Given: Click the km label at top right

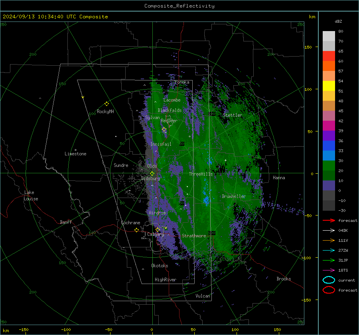Looking at the screenshot, I should [x=312, y=17].
